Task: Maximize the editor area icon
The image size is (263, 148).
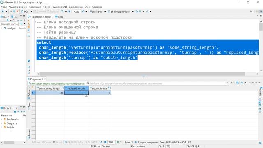Action: tap(261, 16)
